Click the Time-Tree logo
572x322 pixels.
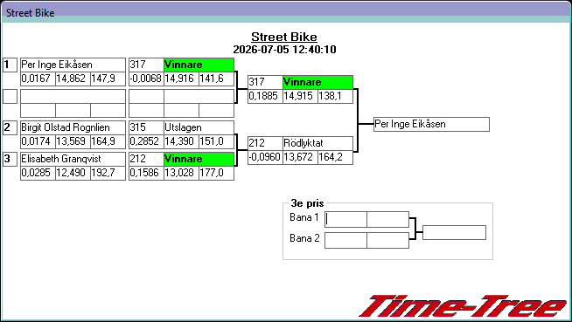pos(463,306)
